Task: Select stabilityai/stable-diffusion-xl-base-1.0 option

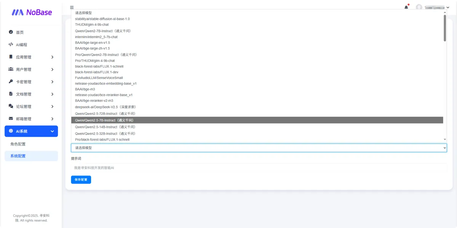Action: coord(257,19)
